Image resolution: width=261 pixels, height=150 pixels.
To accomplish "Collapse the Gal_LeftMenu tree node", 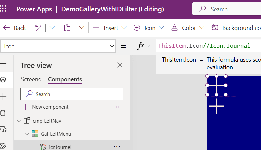I will (27, 134).
